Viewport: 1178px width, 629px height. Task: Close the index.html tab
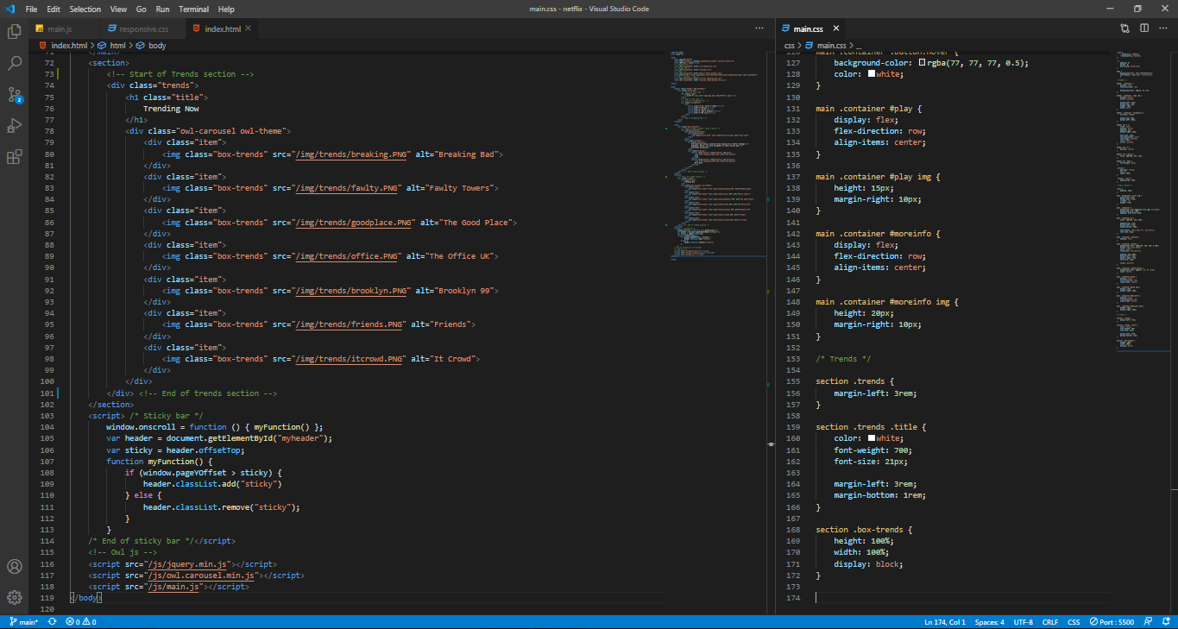(249, 28)
